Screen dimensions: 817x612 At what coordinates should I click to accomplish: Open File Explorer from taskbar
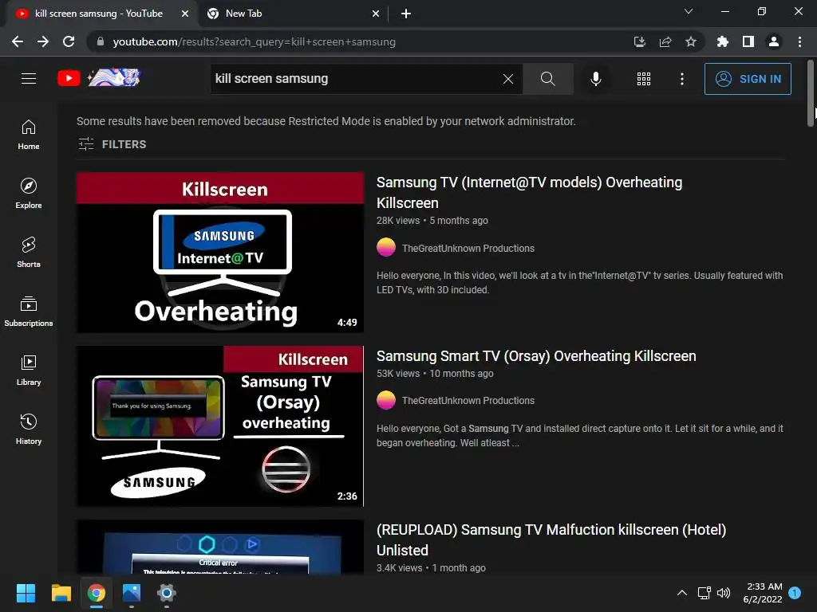61,593
